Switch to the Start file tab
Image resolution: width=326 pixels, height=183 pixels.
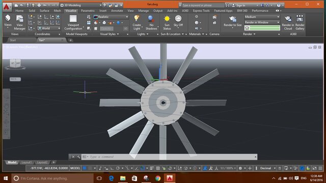tap(13, 40)
